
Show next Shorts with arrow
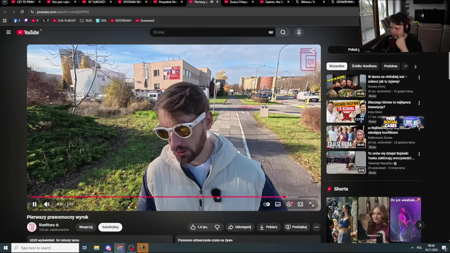(x=420, y=225)
